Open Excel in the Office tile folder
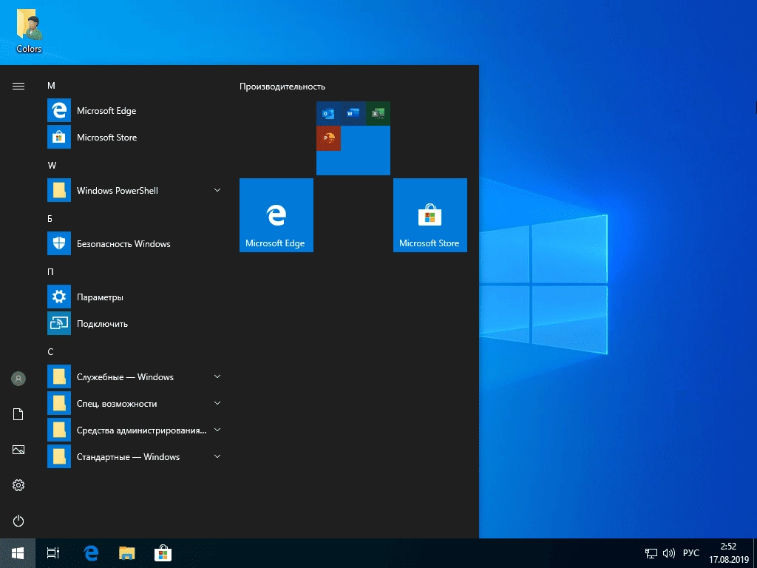757x568 pixels. tap(378, 113)
